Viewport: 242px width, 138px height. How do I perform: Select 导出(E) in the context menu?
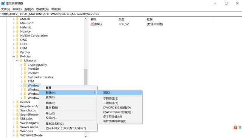point(68,113)
